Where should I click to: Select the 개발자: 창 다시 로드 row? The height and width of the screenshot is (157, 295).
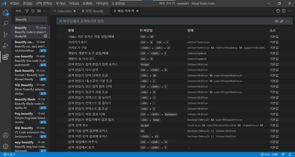174,59
